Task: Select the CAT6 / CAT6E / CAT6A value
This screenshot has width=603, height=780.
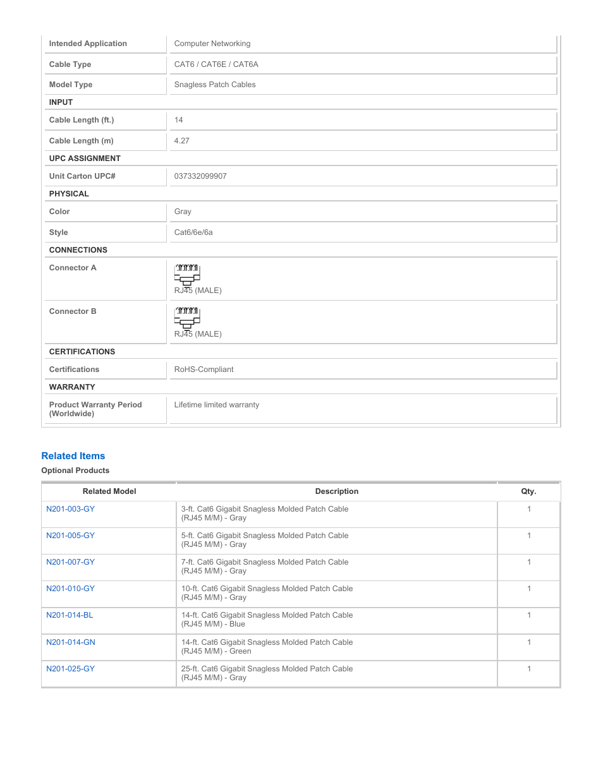Action: pos(216,64)
